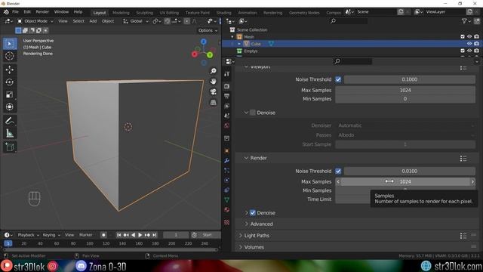The height and width of the screenshot is (272, 483).
Task: Open the Playback dropdown in timeline
Action: 29,235
